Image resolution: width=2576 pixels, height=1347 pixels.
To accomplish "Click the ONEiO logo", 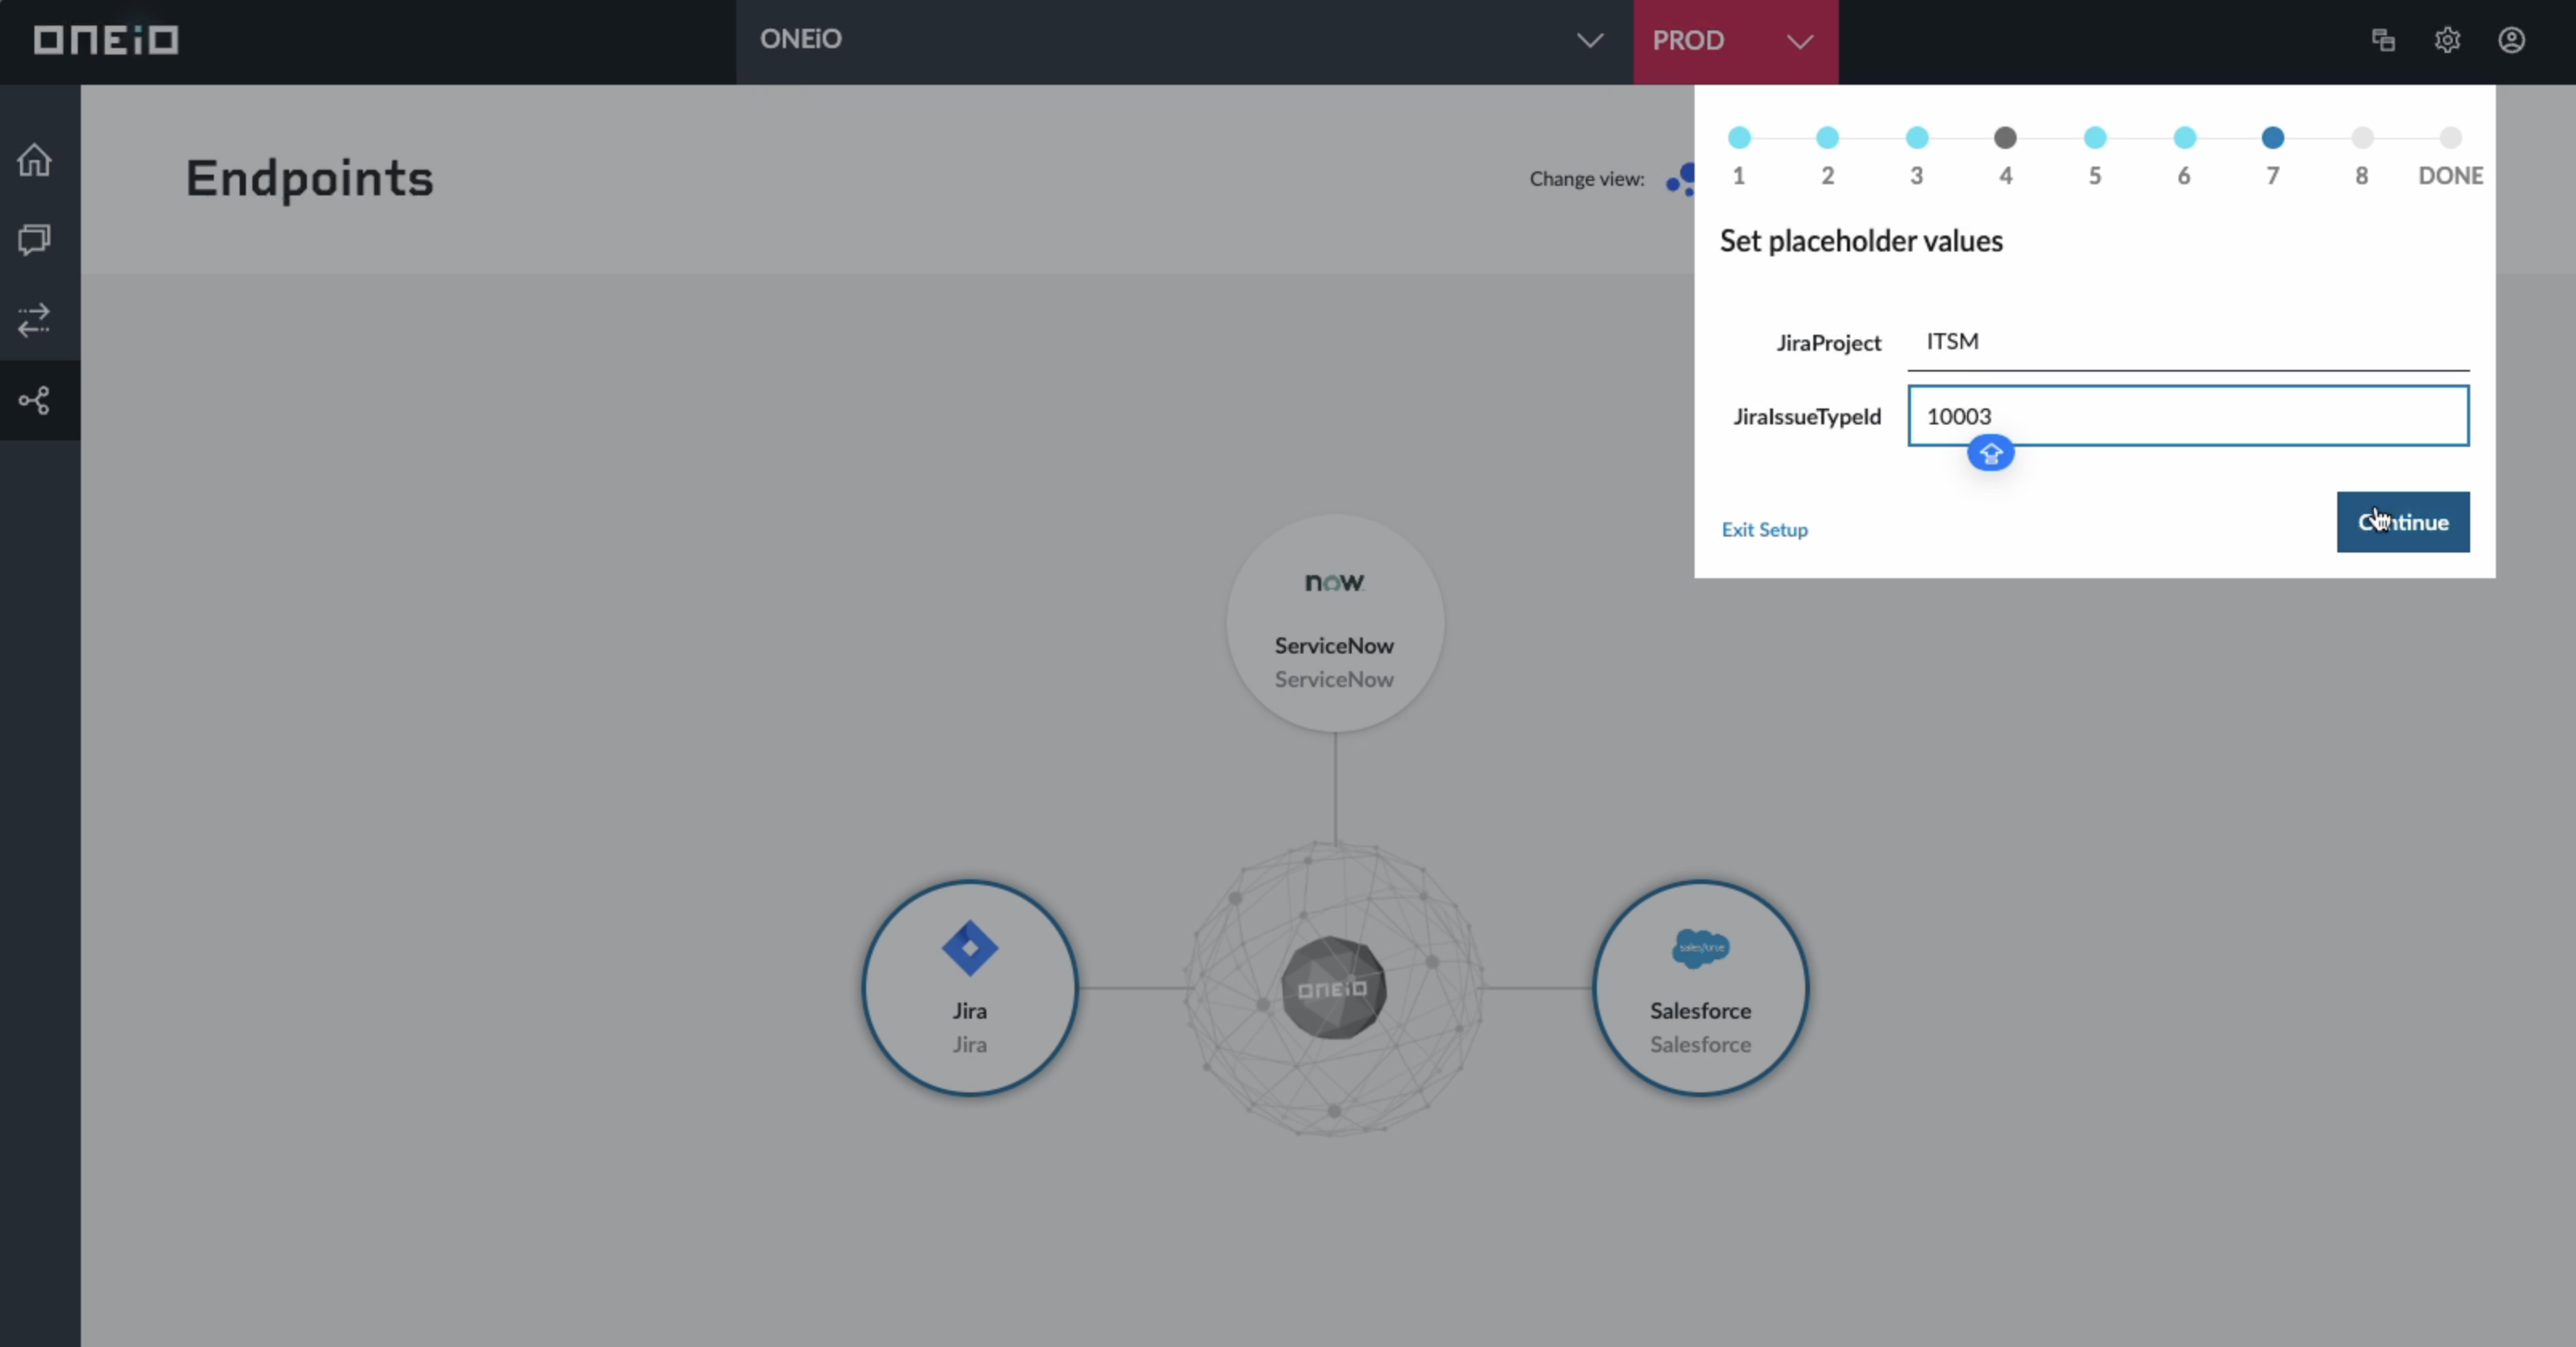I will (106, 40).
